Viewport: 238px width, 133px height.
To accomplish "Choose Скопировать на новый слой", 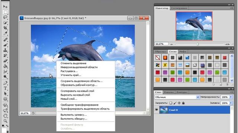I will [77, 91].
